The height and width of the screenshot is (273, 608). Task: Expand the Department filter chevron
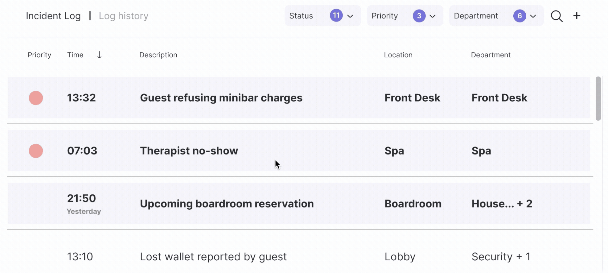533,16
